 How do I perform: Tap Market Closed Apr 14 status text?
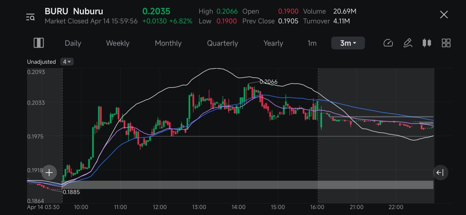tap(91, 21)
